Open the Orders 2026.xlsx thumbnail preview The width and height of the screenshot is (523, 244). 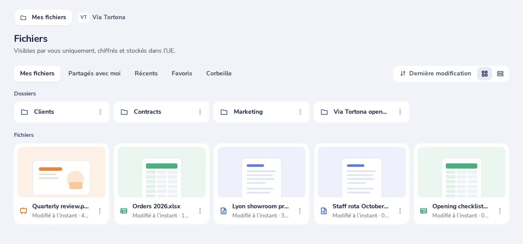point(161,172)
